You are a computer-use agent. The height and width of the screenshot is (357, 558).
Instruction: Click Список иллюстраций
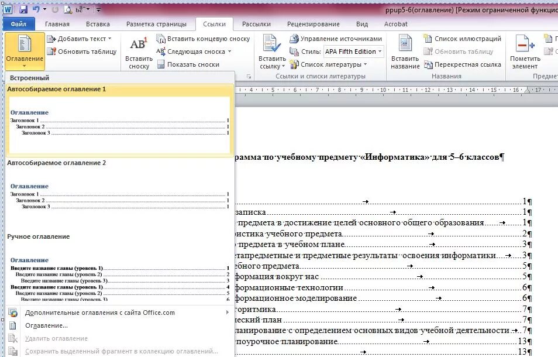coord(462,39)
